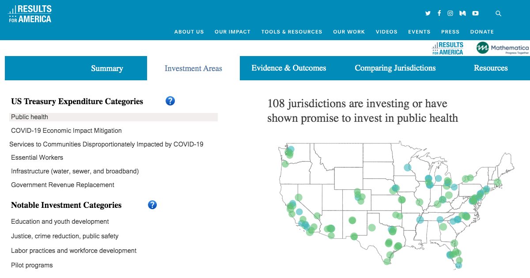Viewport: 530px width, 278px height.
Task: Select Labor practices and workforce development
Action: (74, 251)
